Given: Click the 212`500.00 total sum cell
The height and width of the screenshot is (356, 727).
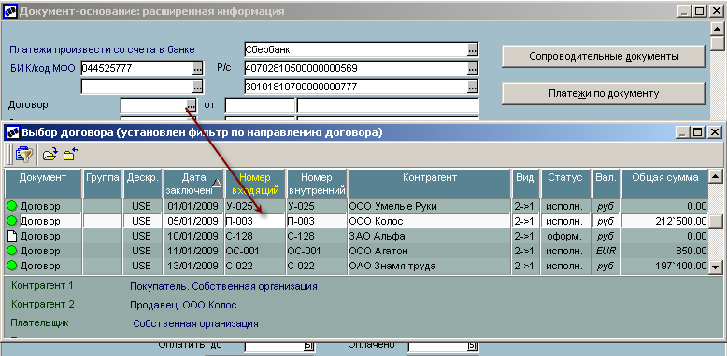Looking at the screenshot, I should click(664, 221).
